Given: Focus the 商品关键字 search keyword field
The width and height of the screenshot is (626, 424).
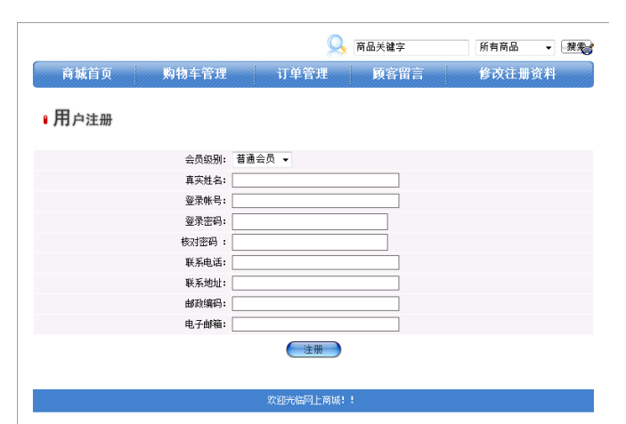Looking at the screenshot, I should tap(411, 47).
